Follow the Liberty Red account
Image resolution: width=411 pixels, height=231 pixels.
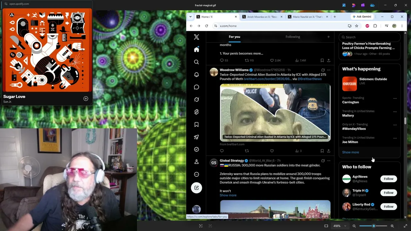point(389,207)
